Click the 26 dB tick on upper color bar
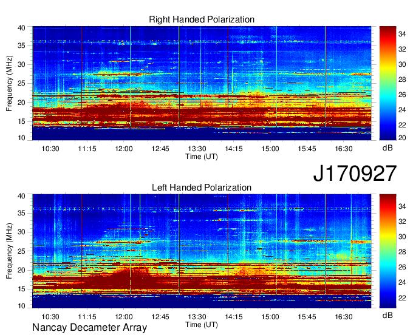Viewport: 413px width, 335px height. pyautogui.click(x=402, y=95)
